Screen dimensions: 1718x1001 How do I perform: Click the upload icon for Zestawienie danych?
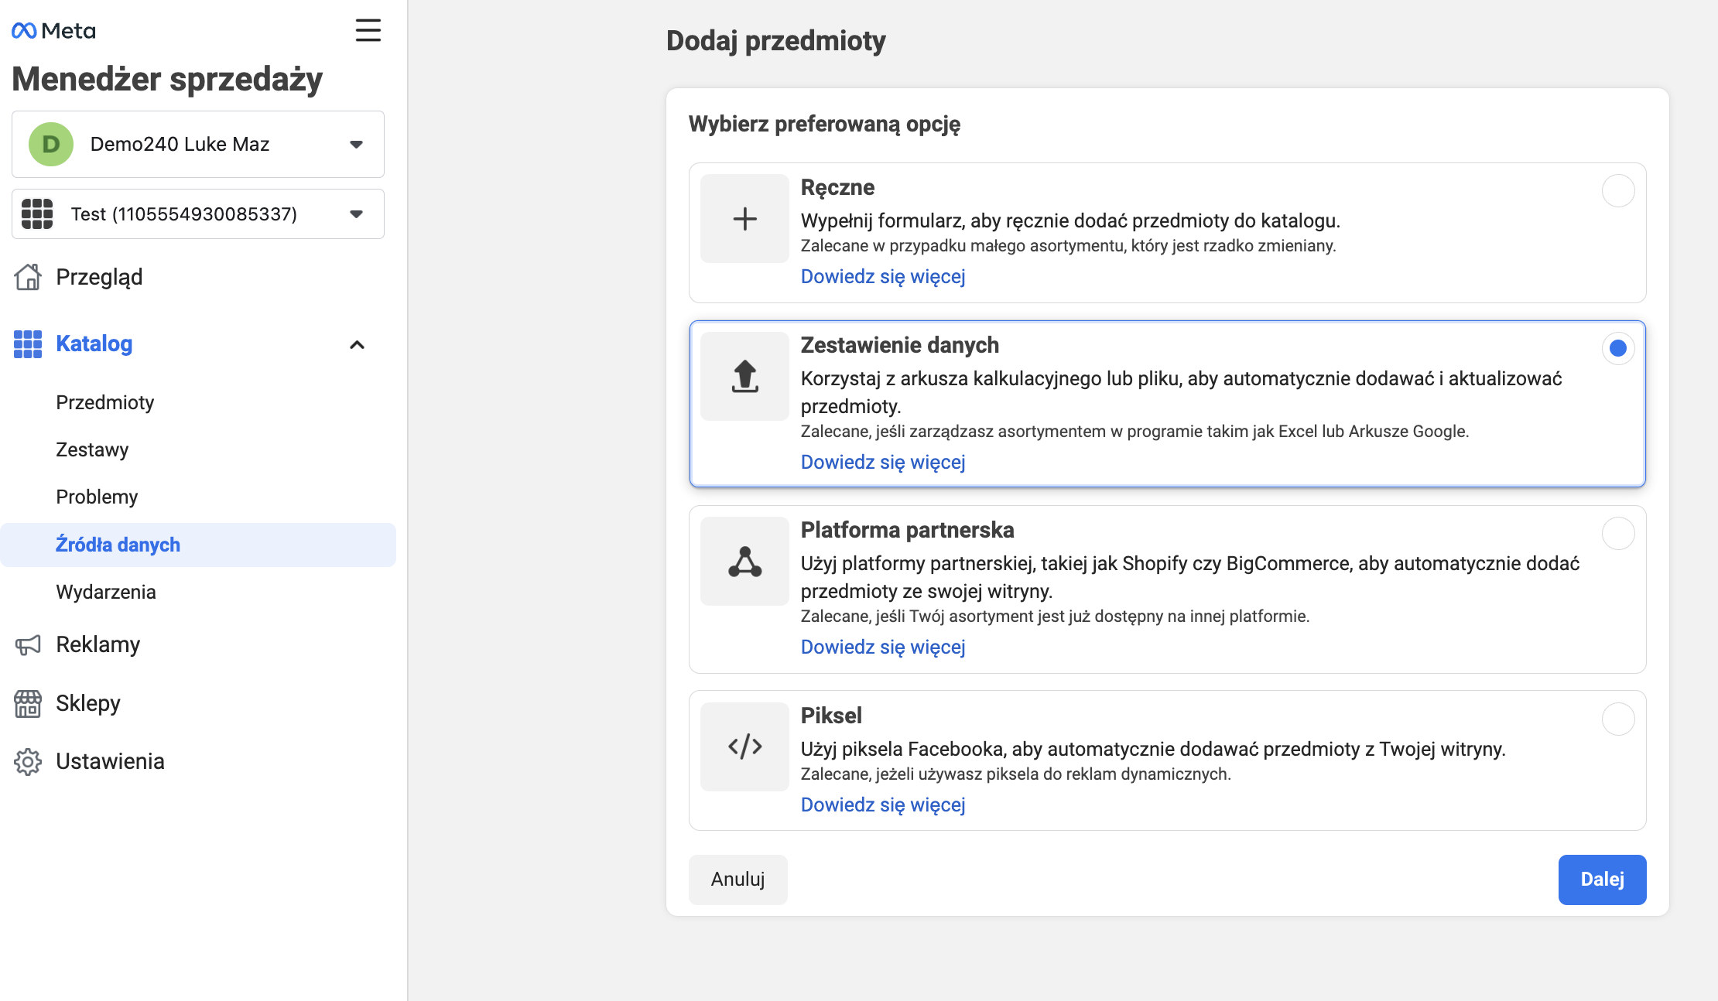744,377
